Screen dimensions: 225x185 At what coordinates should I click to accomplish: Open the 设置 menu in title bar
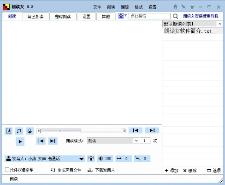pyautogui.click(x=153, y=7)
